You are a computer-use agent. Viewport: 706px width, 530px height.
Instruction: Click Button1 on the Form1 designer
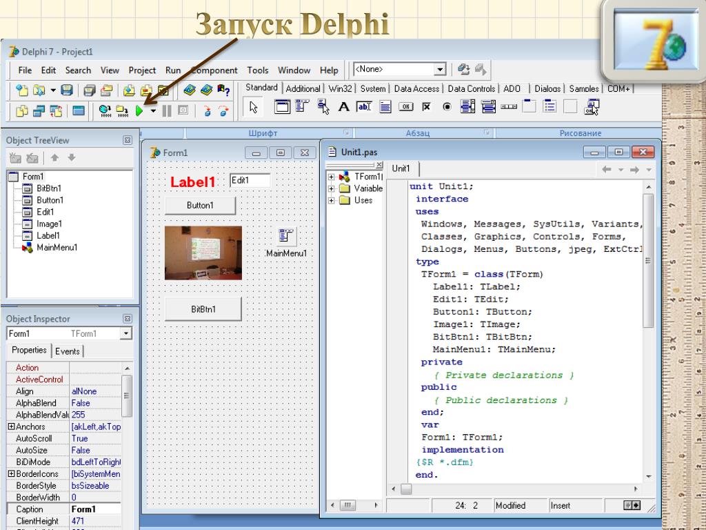[x=201, y=206]
